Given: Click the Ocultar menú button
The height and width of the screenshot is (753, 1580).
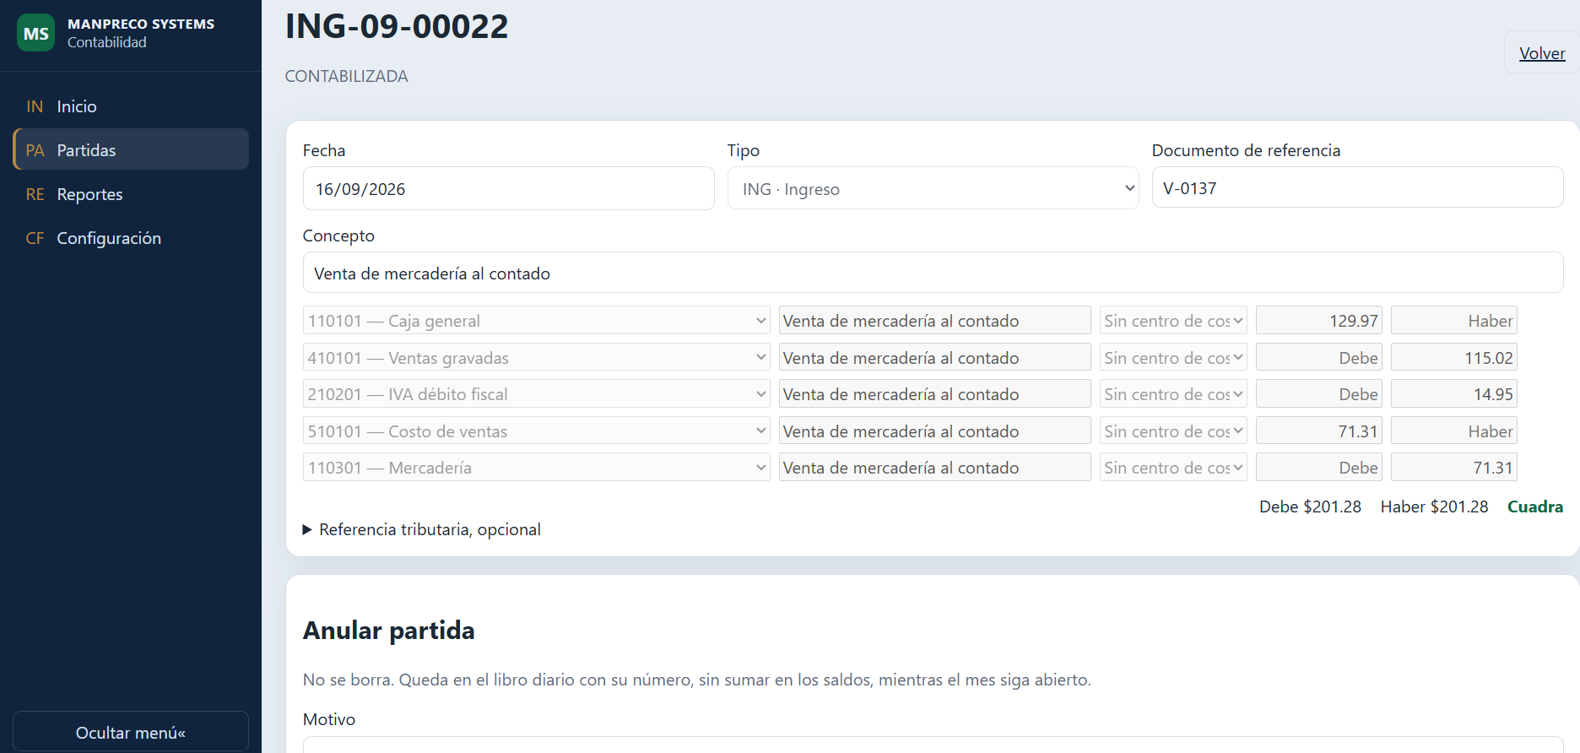Looking at the screenshot, I should tap(131, 732).
